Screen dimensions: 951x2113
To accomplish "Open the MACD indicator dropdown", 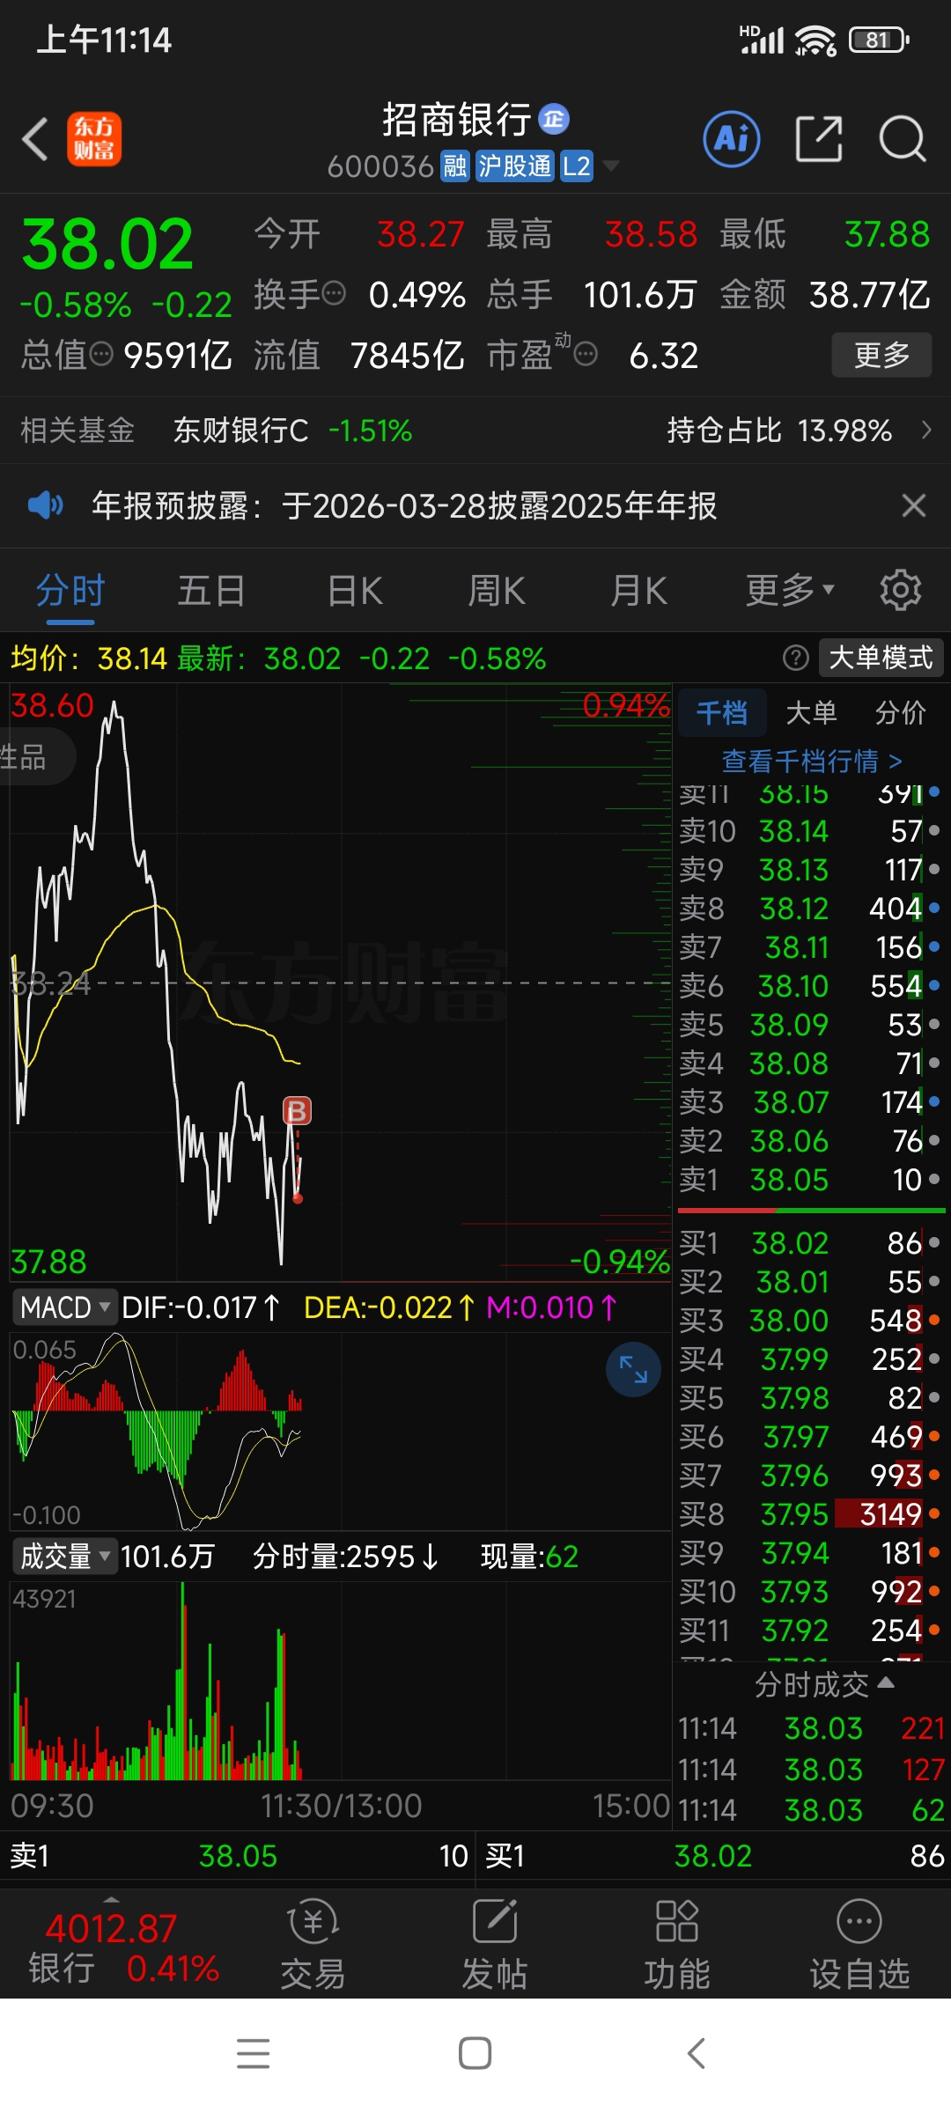I will pos(66,1307).
